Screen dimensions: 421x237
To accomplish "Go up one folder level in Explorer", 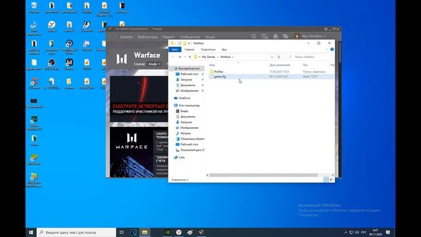I will [190, 57].
